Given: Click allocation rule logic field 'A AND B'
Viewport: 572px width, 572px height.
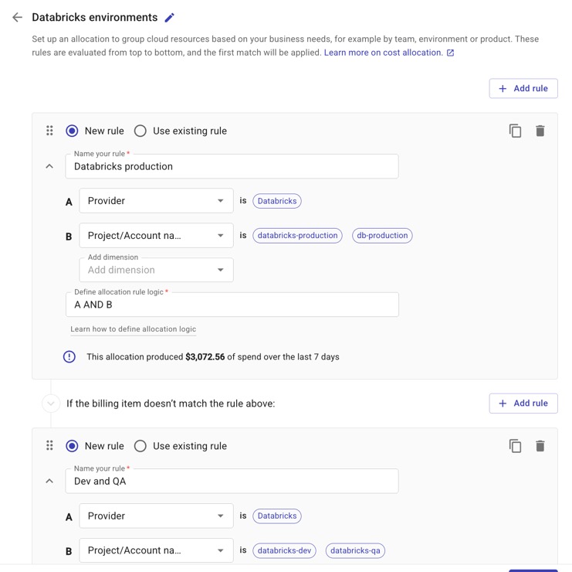Looking at the screenshot, I should point(232,305).
